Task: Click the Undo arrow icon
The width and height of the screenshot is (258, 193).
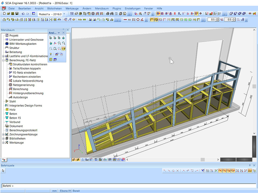Action: [x=23, y=14]
